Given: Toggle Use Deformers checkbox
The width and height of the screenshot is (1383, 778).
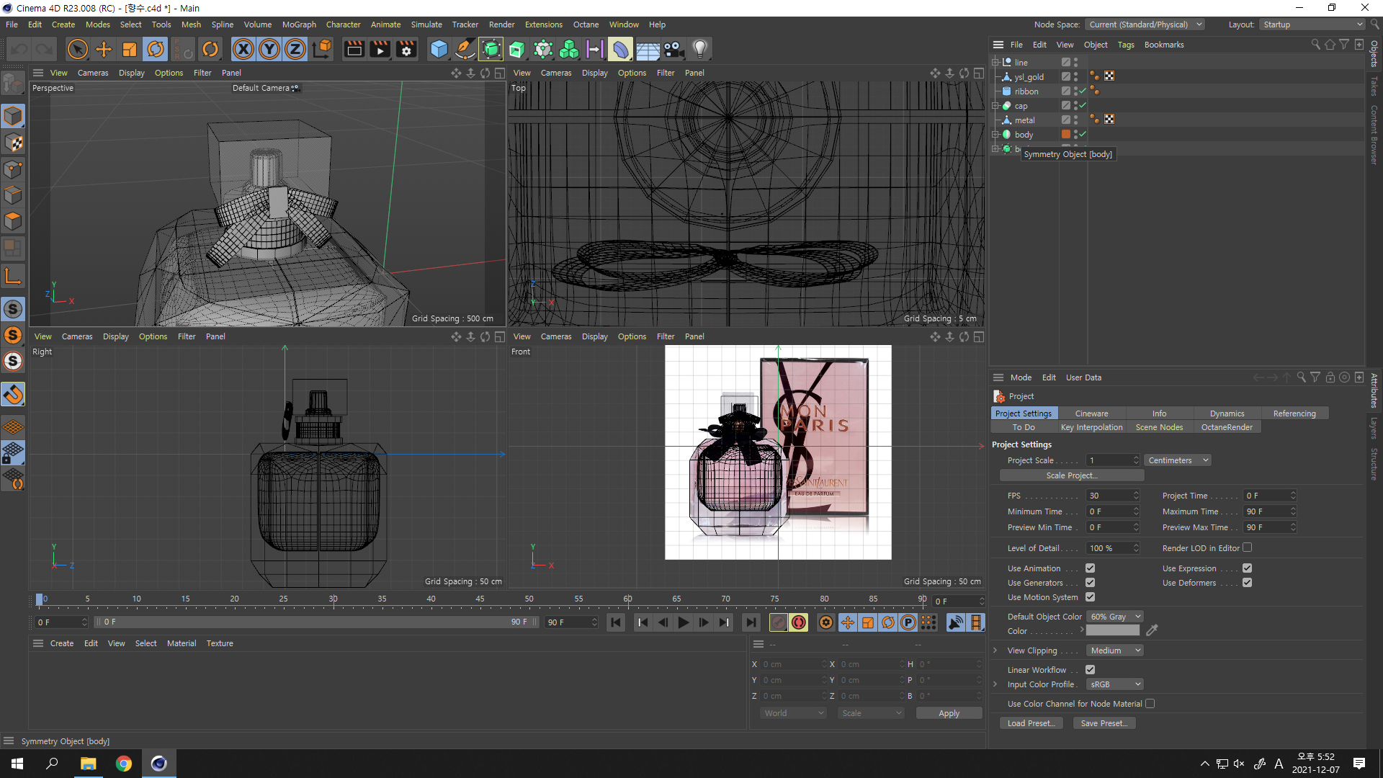Looking at the screenshot, I should [x=1247, y=583].
